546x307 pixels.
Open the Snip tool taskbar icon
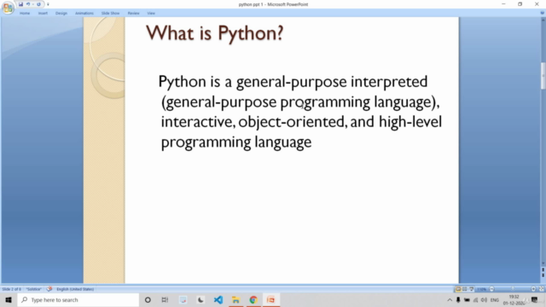pos(183,299)
